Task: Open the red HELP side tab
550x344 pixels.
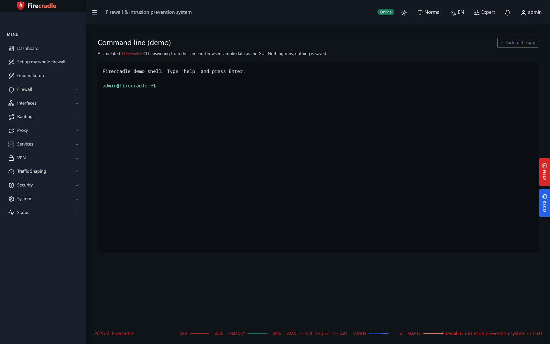Action: (544, 172)
